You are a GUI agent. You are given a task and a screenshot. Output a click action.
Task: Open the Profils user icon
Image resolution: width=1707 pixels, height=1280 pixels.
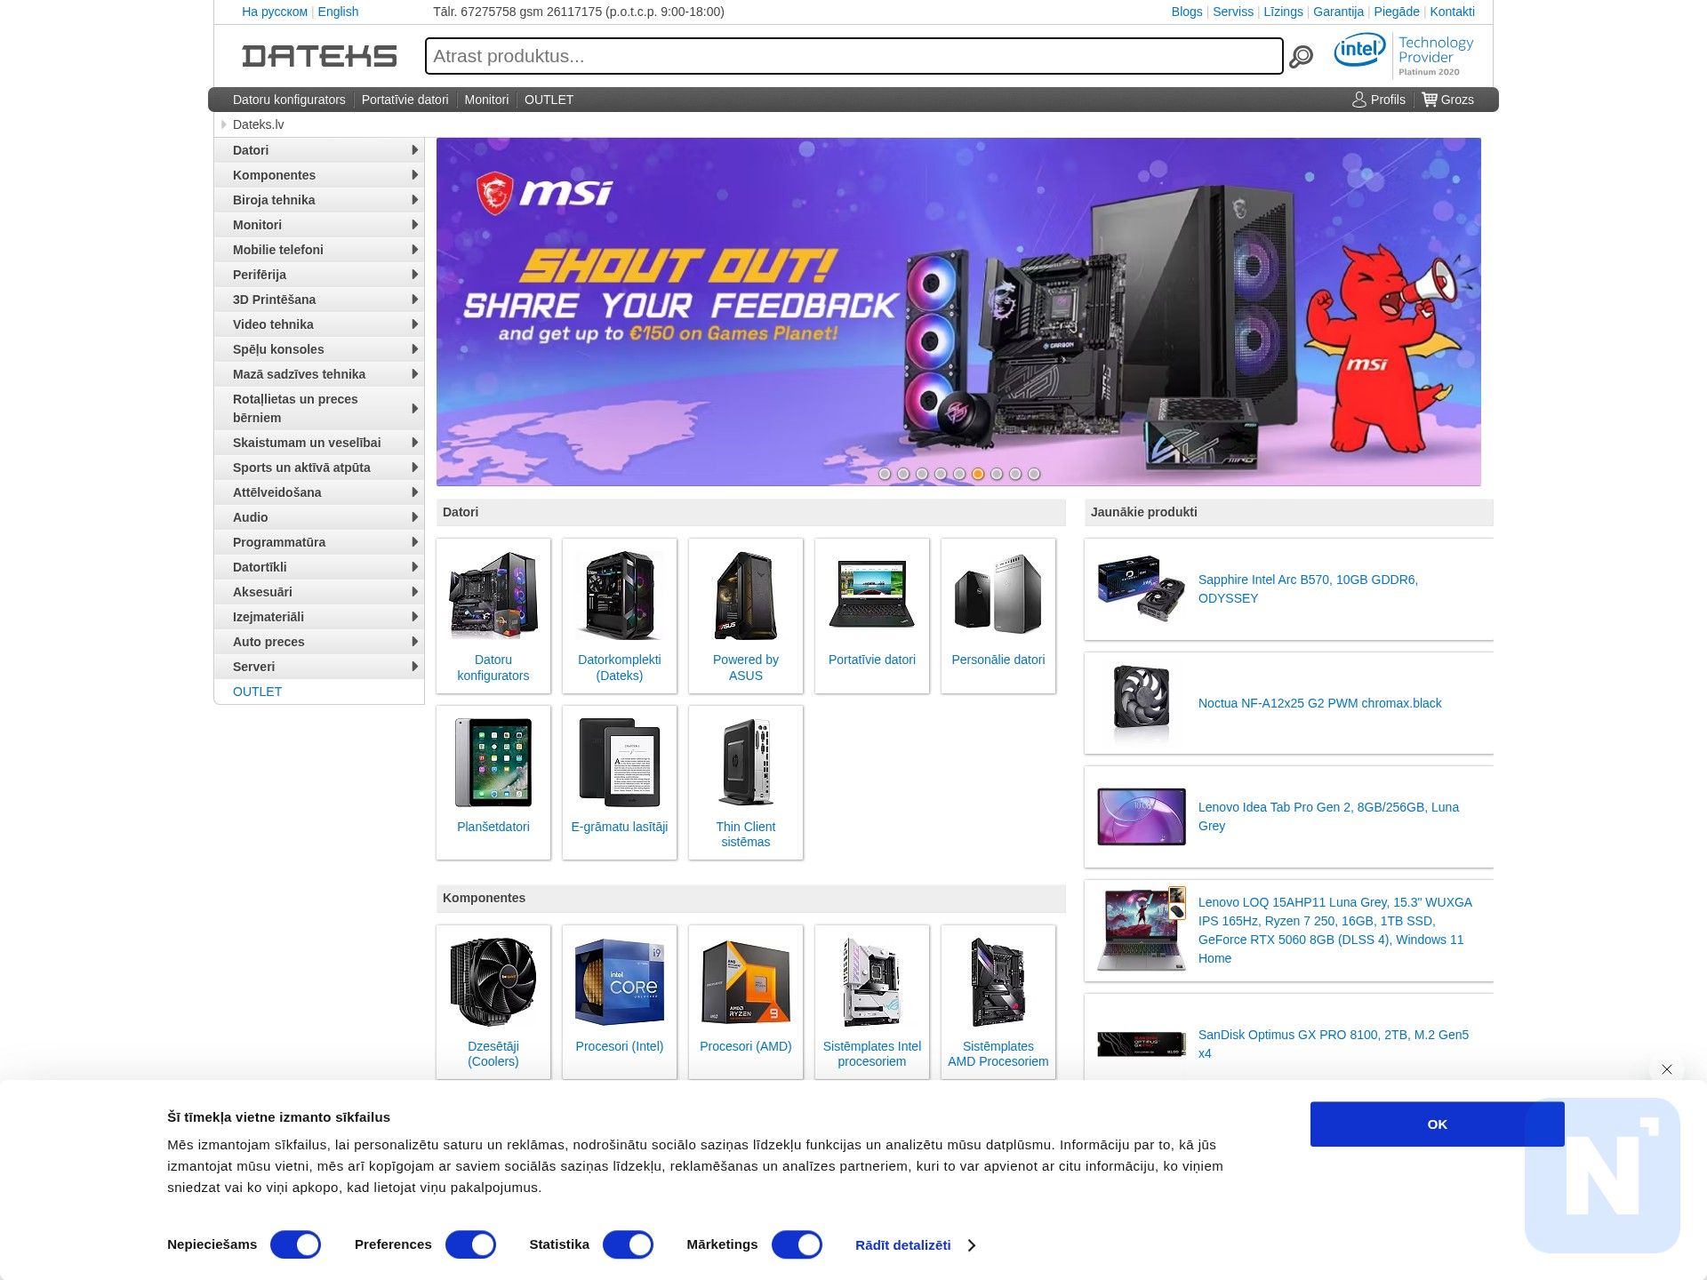1358,100
